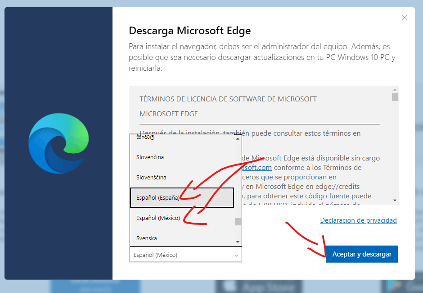Click the license terms scroll down arrow
Viewport: 423px width, 293px height.
click(x=395, y=200)
